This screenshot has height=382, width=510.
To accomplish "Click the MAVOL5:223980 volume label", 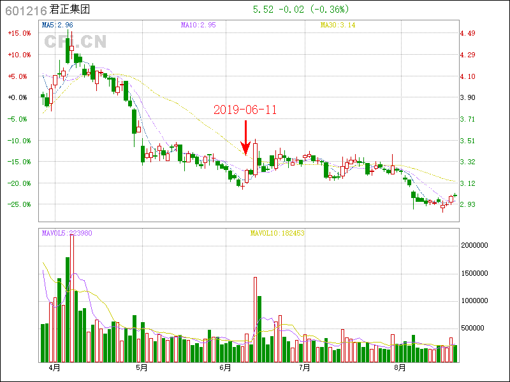I will [x=67, y=233].
